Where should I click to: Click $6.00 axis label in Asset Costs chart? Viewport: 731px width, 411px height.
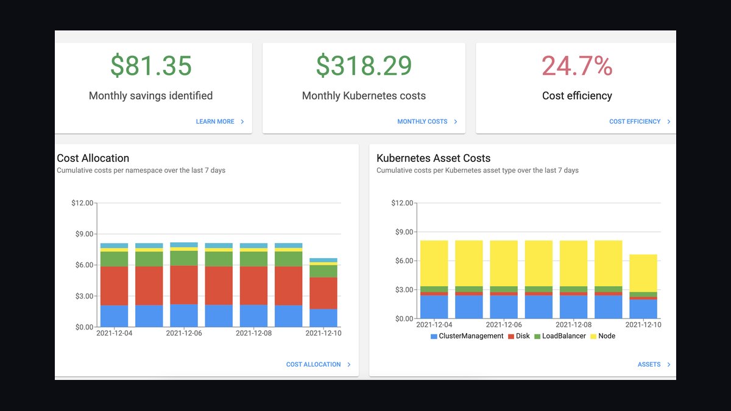pyautogui.click(x=404, y=261)
